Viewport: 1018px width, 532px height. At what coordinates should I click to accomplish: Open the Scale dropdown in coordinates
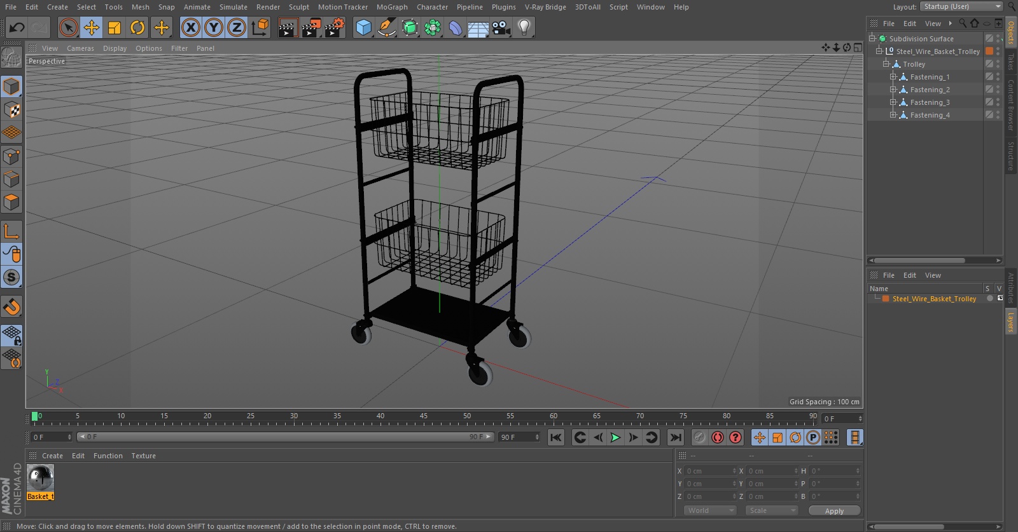pos(772,510)
